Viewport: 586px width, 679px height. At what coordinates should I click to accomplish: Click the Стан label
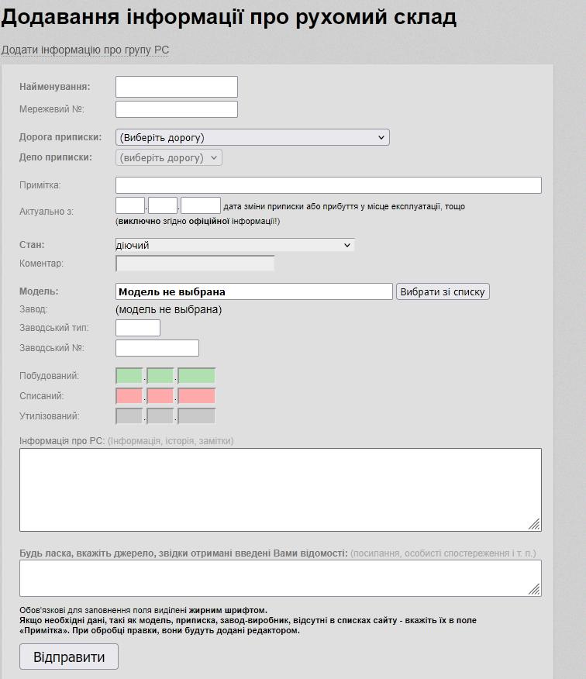[32, 245]
